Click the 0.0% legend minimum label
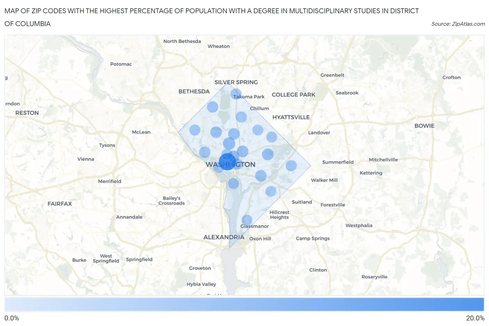 12,318
